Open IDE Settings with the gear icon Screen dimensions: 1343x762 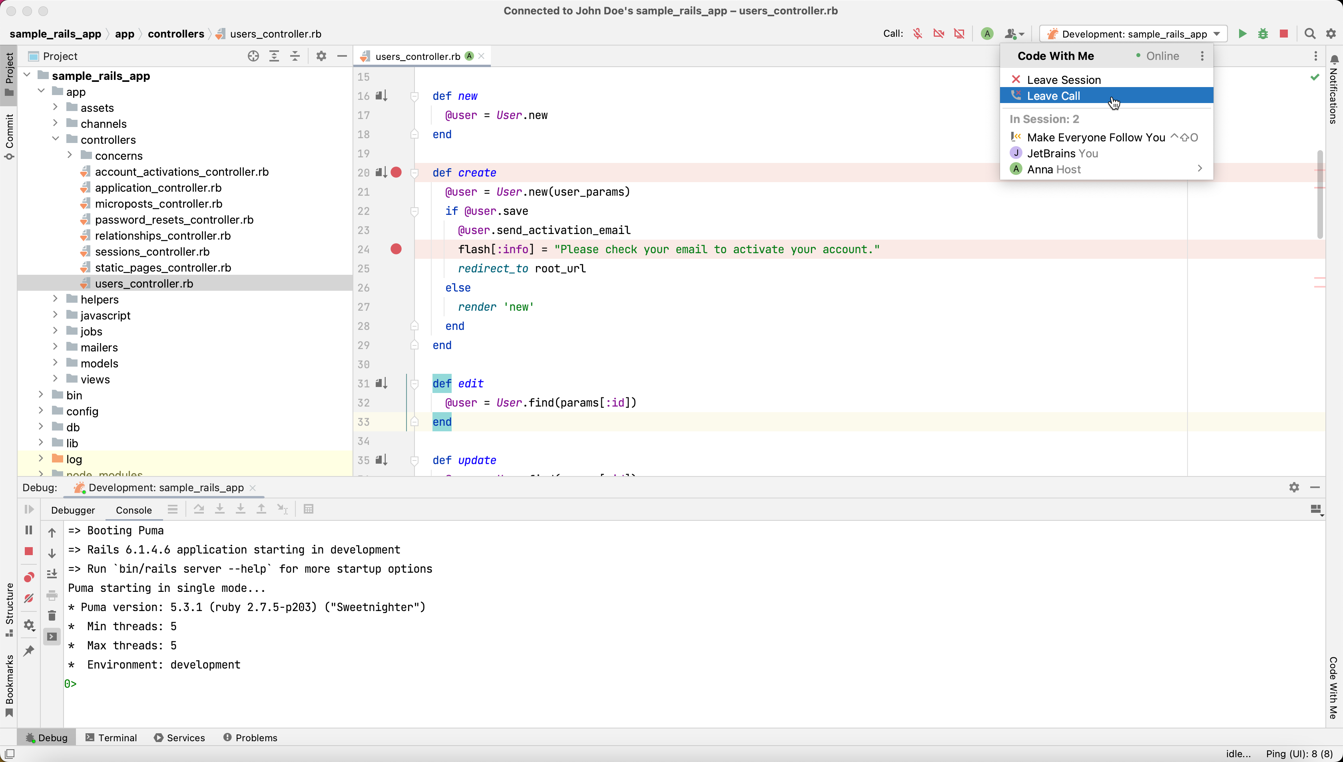point(1331,33)
